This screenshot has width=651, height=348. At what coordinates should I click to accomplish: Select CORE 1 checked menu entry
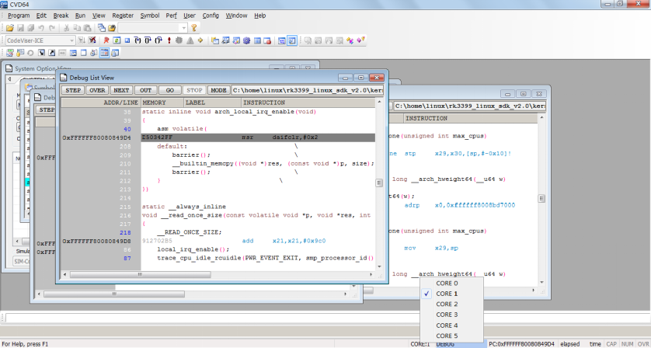[447, 294]
